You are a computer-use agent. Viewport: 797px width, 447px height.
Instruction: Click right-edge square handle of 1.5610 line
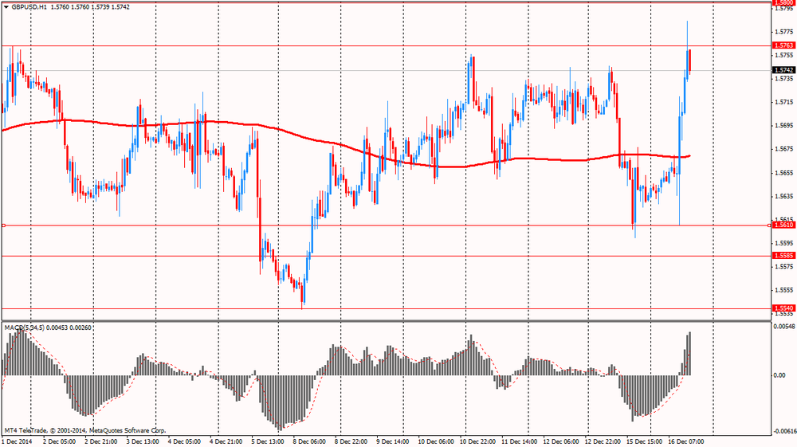770,225
